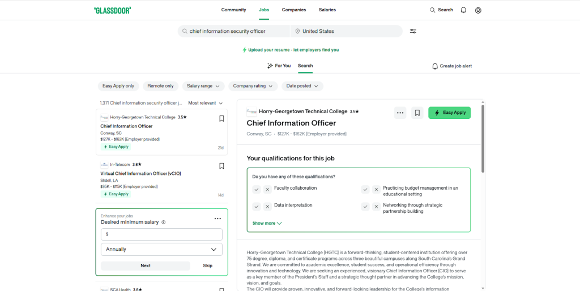580x291 pixels.
Task: Click the 14d posting age text
Action: point(221,195)
